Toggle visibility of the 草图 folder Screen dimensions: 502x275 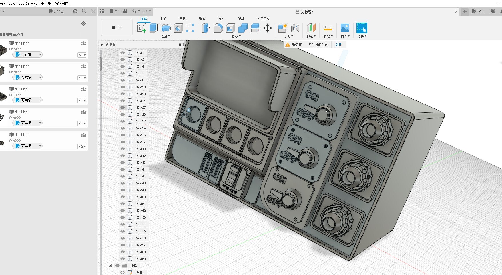(117, 266)
